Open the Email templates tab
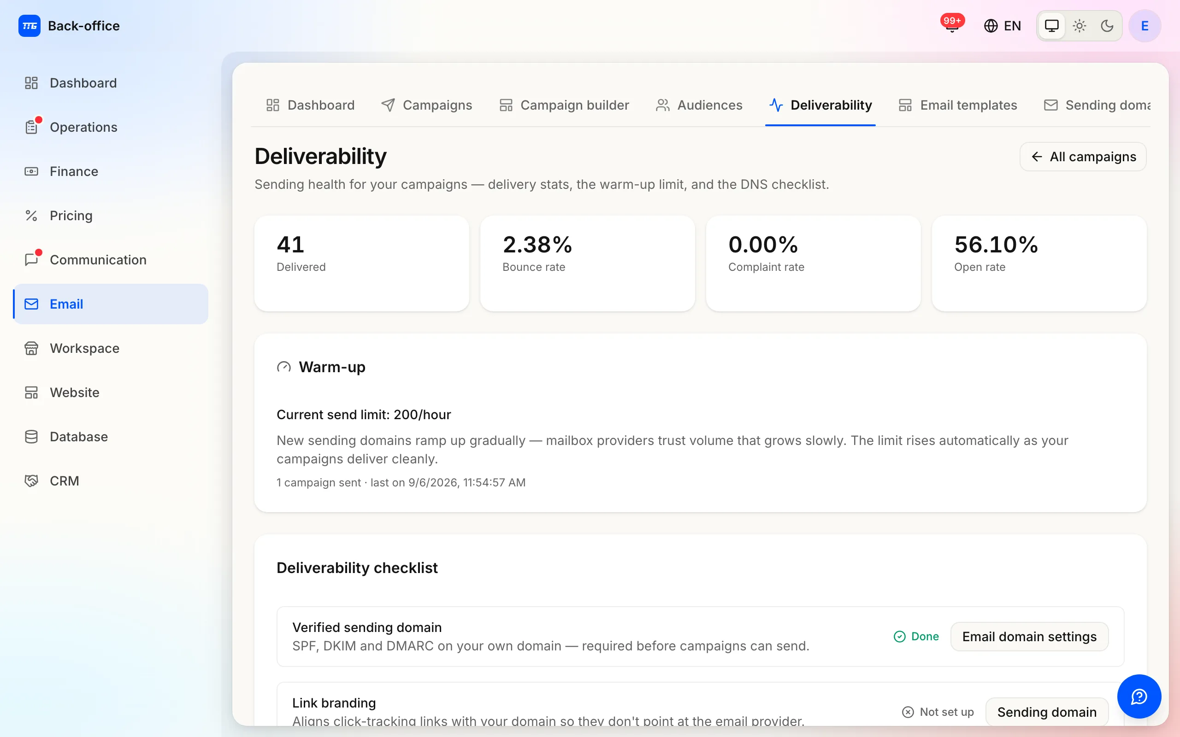 click(958, 105)
